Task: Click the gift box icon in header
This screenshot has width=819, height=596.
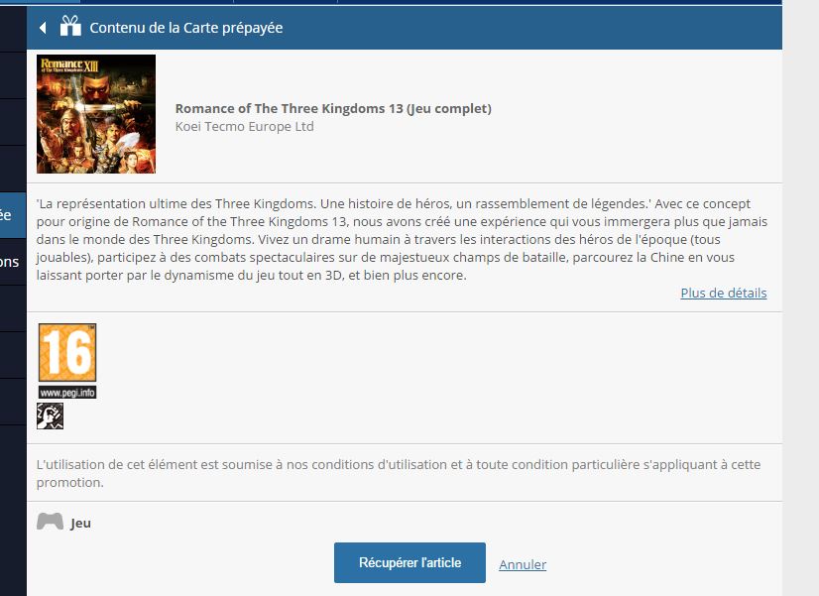Action: [70, 26]
